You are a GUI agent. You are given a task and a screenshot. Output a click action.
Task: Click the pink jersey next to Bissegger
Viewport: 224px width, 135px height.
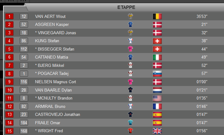pos(130,49)
